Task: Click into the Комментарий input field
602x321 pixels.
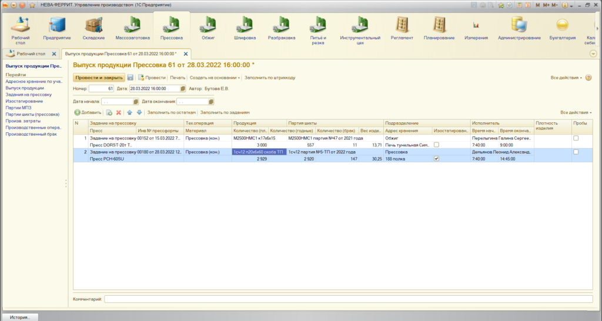Action: (x=348, y=299)
